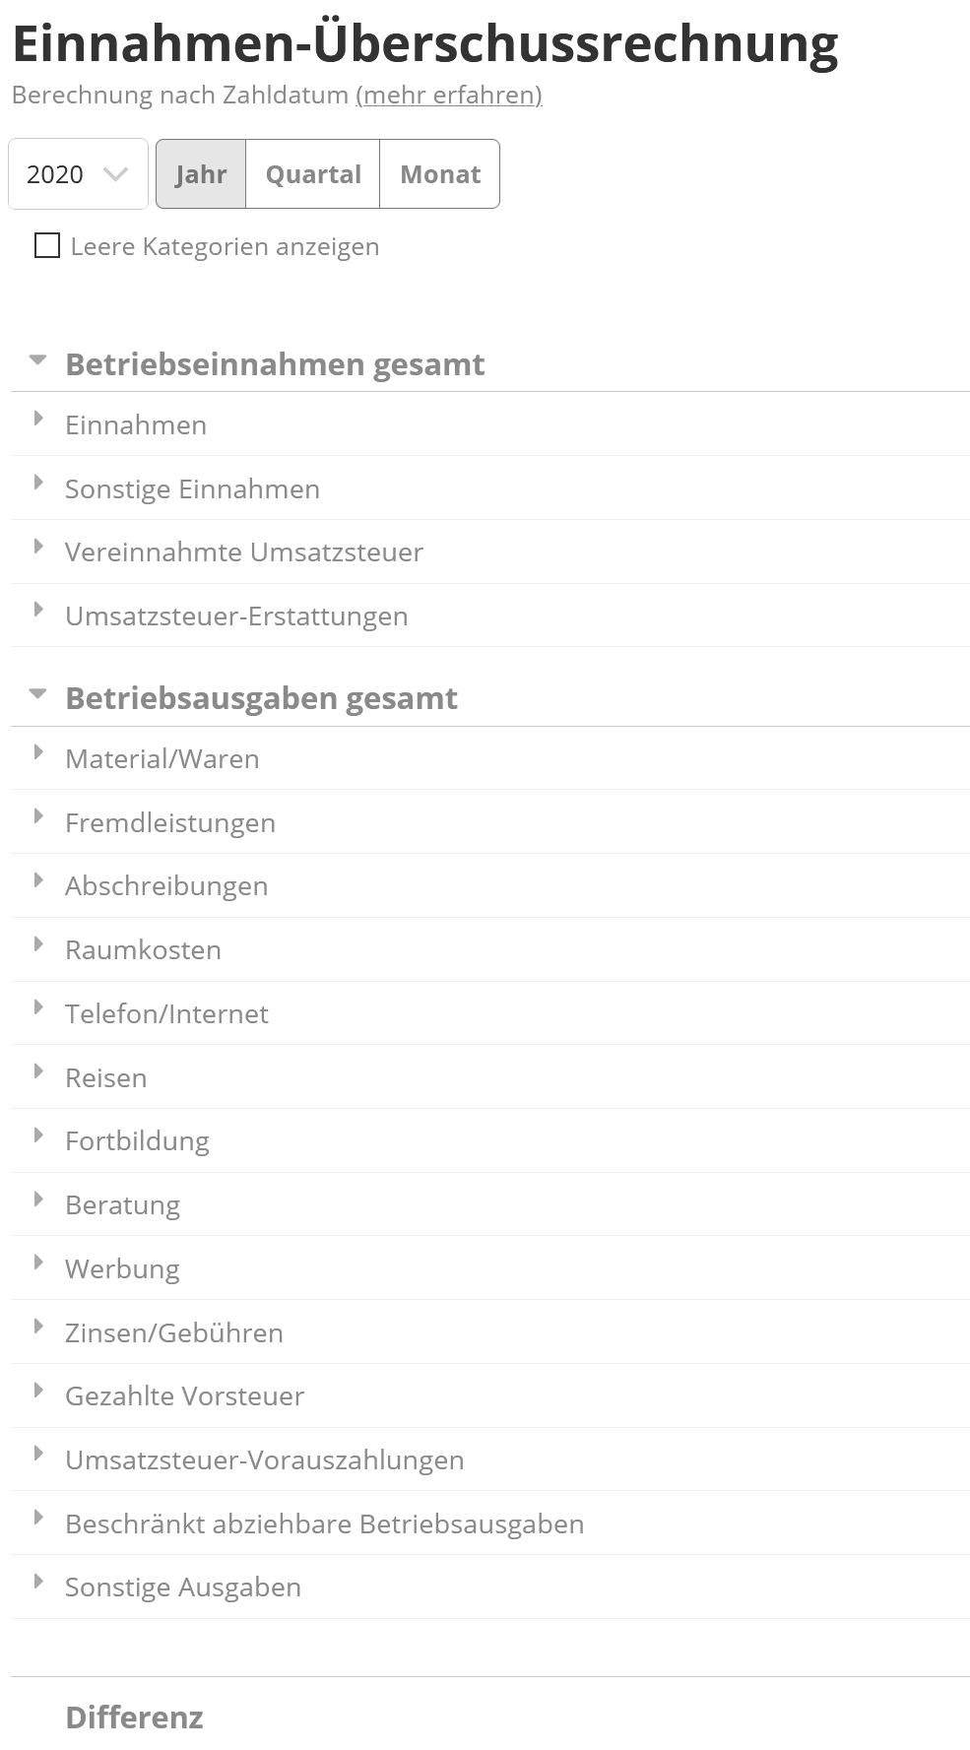This screenshot has height=1750, width=970.
Task: Switch to the Monat view
Action: (440, 174)
